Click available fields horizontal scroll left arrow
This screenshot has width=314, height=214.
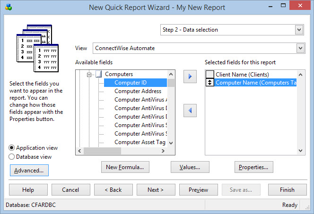80,151
